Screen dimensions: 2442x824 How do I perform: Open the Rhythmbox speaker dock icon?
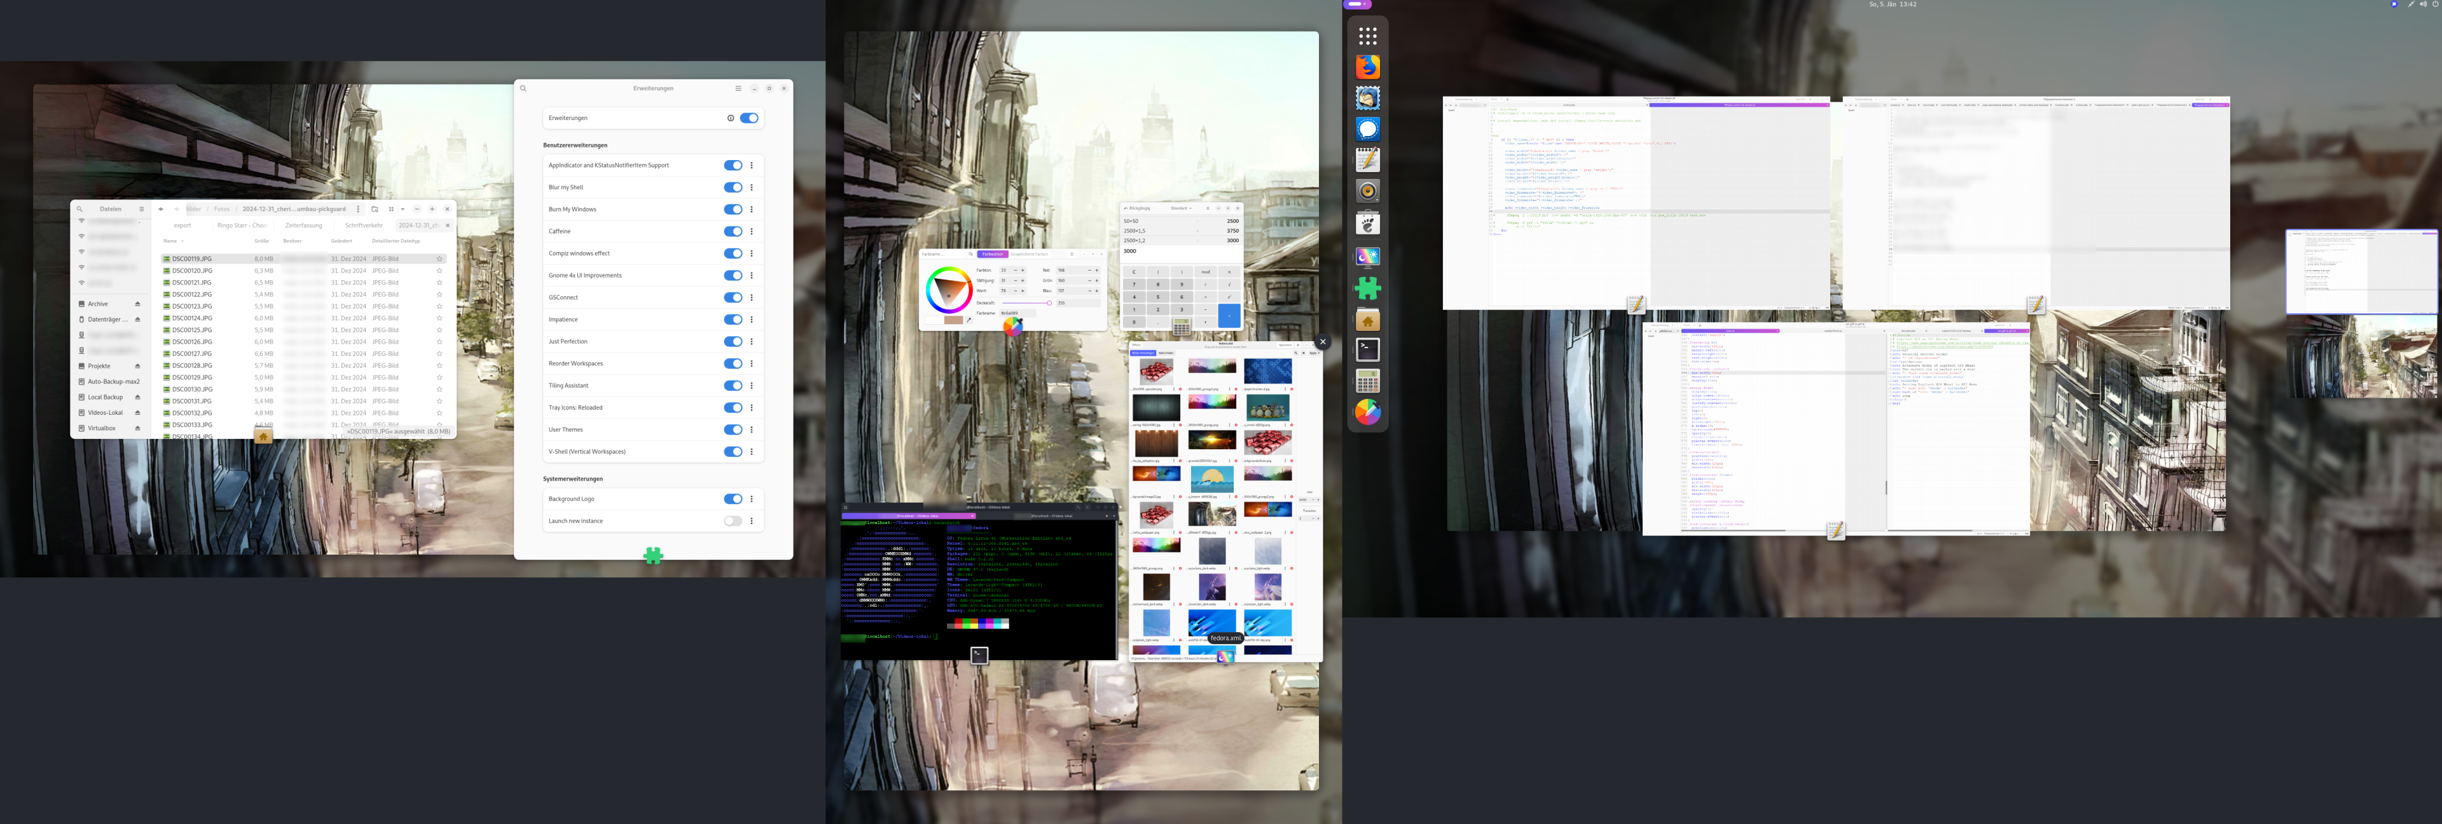[x=1367, y=191]
